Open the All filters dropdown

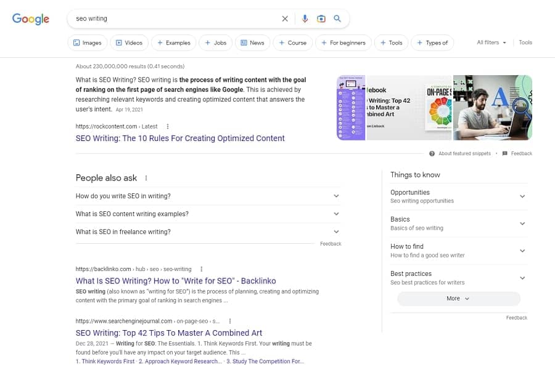491,42
